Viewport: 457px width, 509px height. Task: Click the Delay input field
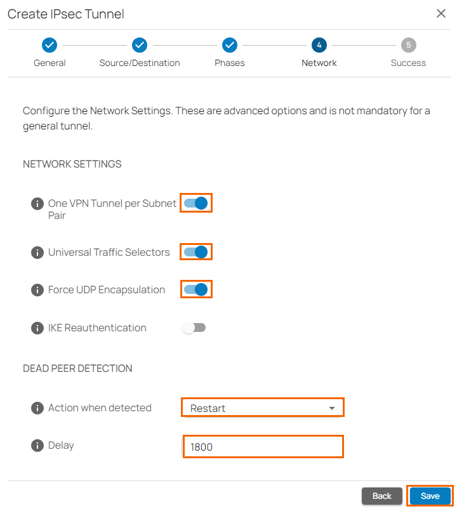click(263, 446)
